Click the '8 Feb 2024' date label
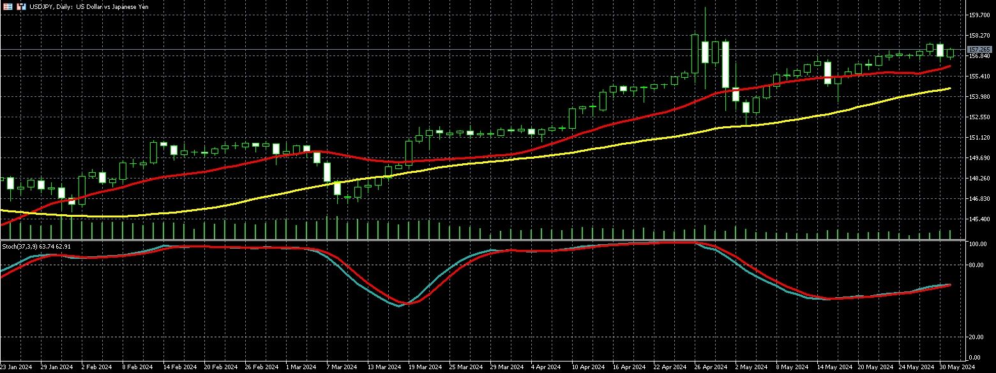 (137, 367)
